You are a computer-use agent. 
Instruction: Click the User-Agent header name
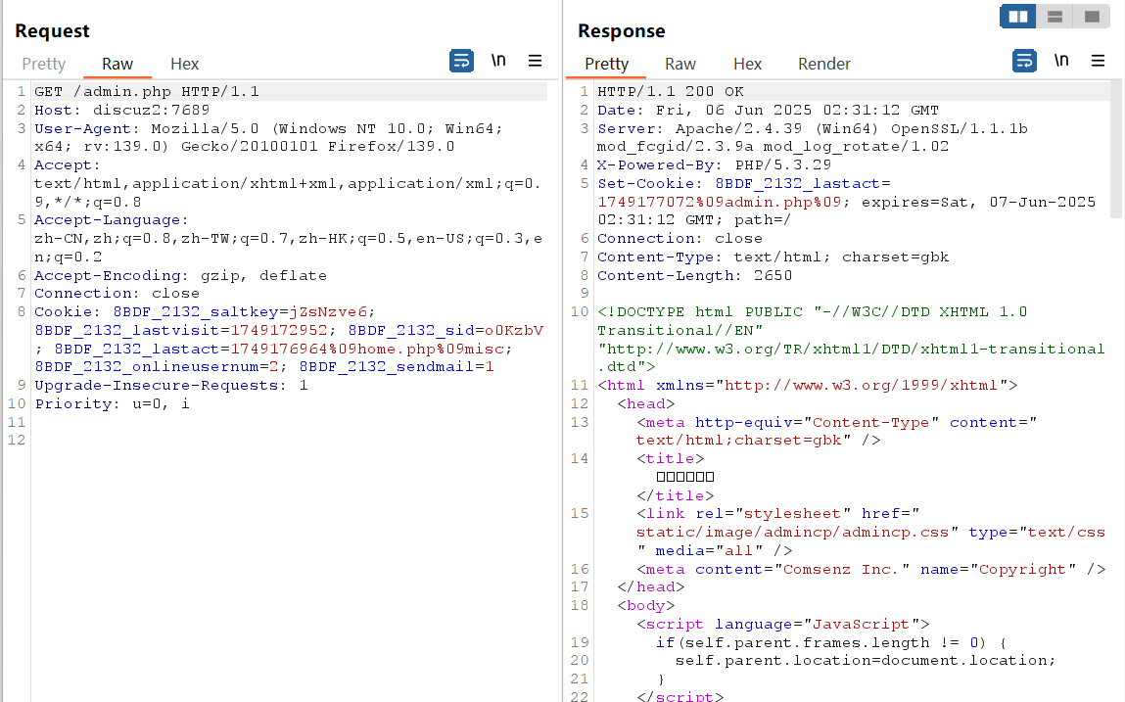(83, 129)
